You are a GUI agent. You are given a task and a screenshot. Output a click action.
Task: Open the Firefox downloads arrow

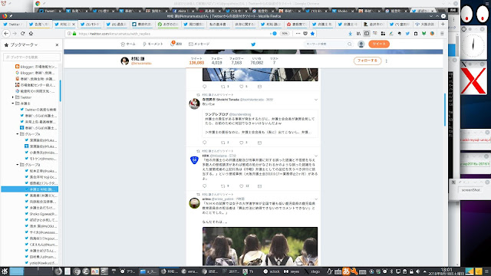[350, 34]
